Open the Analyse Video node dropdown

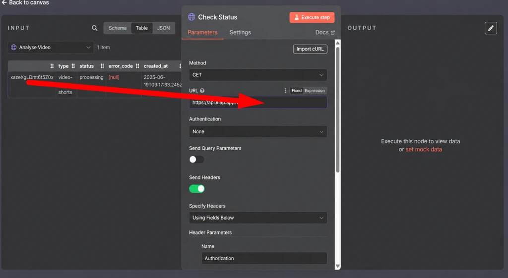coord(51,47)
